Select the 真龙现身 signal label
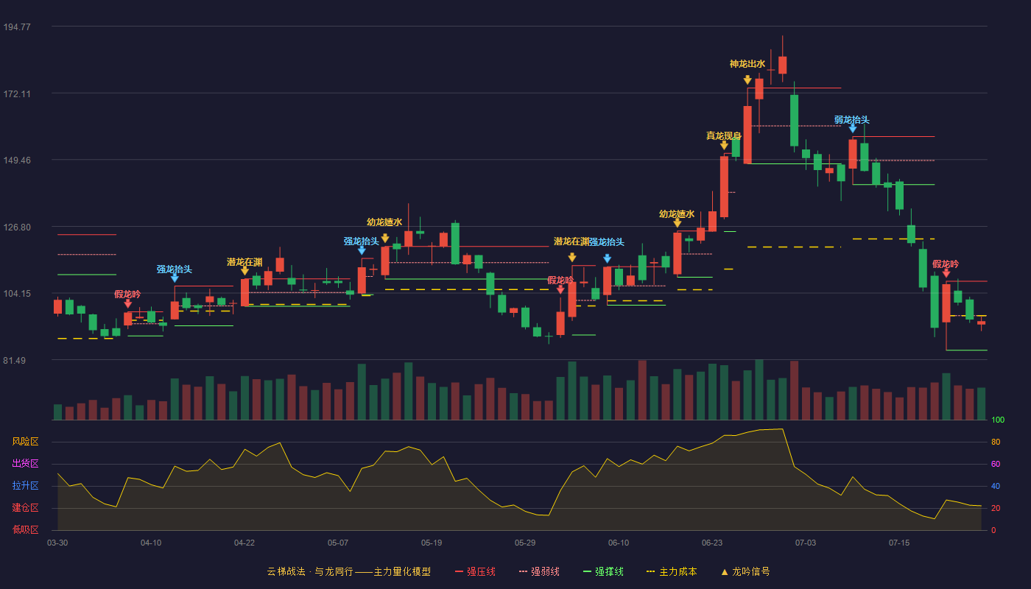 (x=724, y=135)
